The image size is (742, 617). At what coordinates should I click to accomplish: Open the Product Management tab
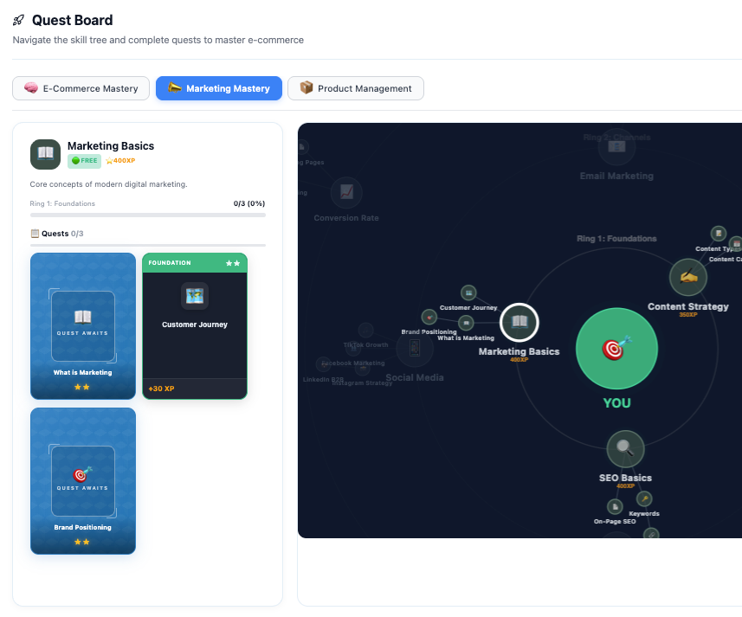pyautogui.click(x=355, y=88)
